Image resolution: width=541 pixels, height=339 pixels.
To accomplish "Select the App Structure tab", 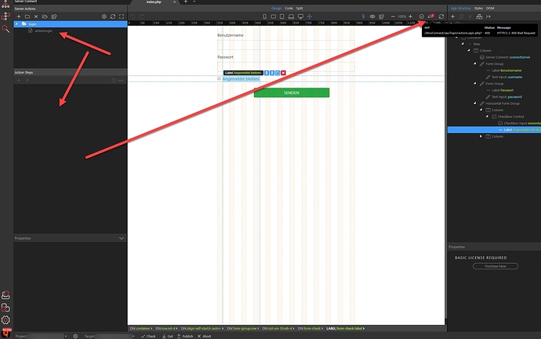I will click(460, 9).
